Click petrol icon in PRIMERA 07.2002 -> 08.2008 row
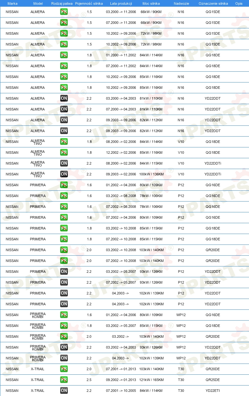 click(x=64, y=207)
